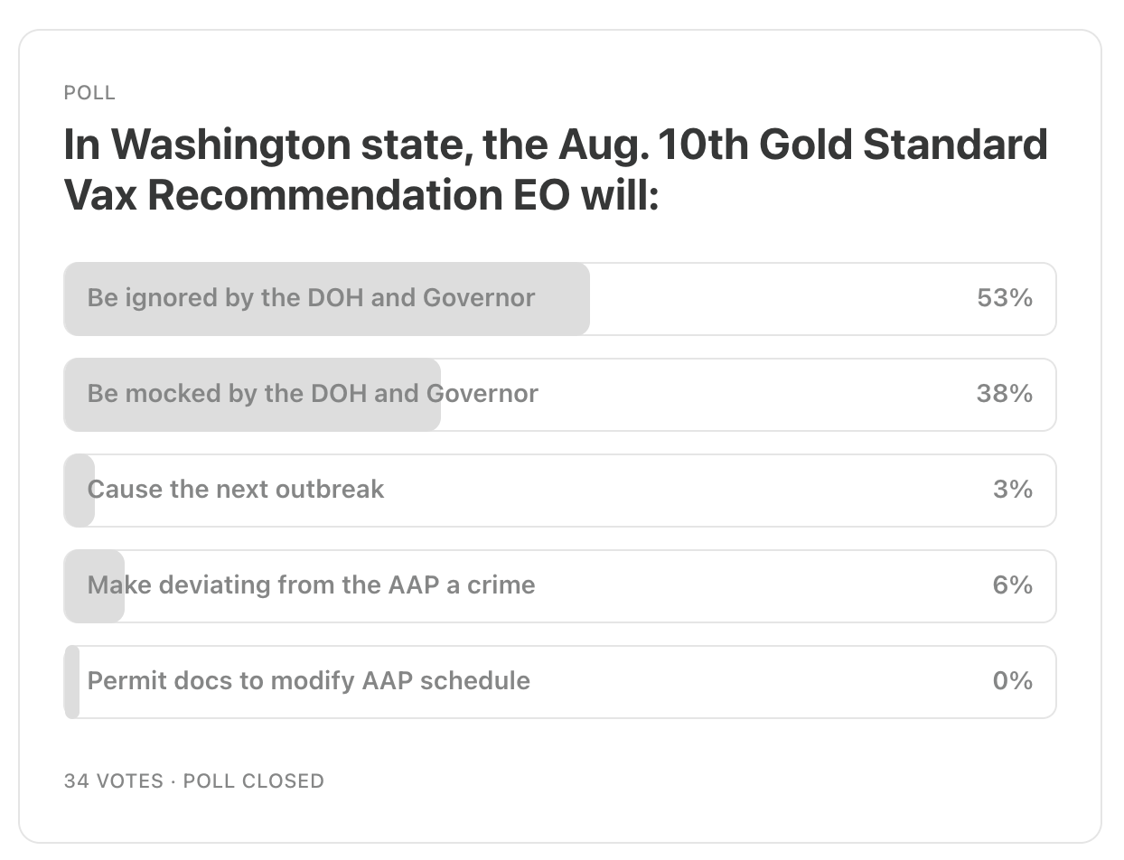Click the 38% result figure
This screenshot has width=1124, height=860.
tap(1005, 394)
